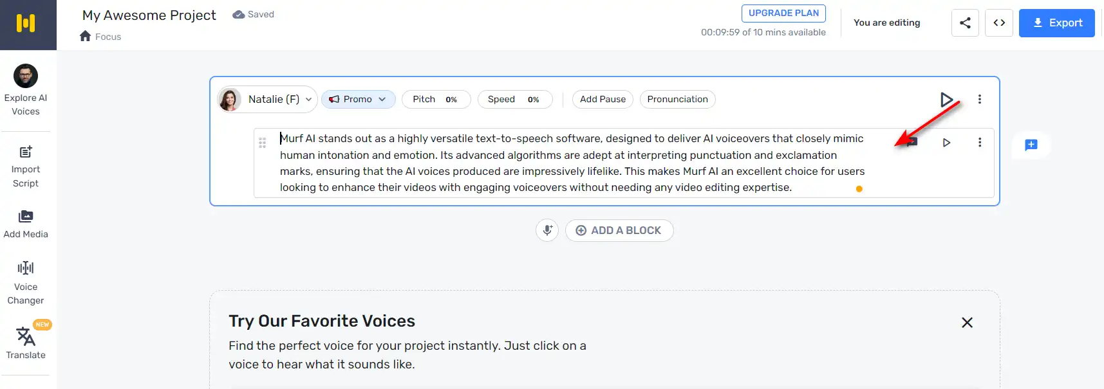Image resolution: width=1104 pixels, height=389 pixels.
Task: Click the orange status dot
Action: click(859, 189)
